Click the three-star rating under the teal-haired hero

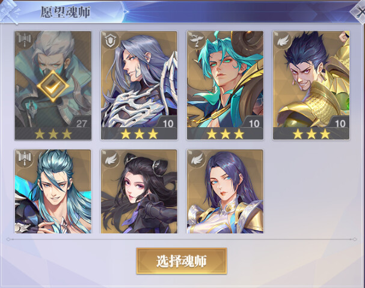click(225, 134)
